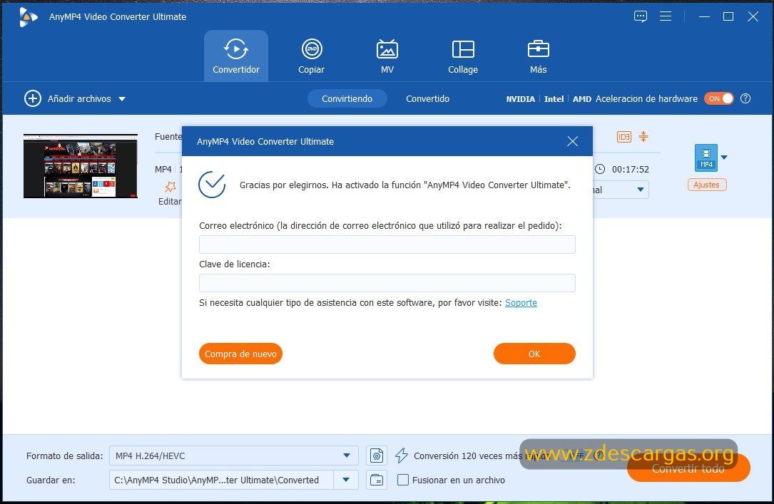Click the correo electrónico input field
The image size is (774, 504).
coord(387,245)
